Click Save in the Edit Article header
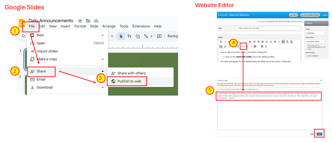Image resolution: width=332 pixels, height=142 pixels. click(293, 15)
